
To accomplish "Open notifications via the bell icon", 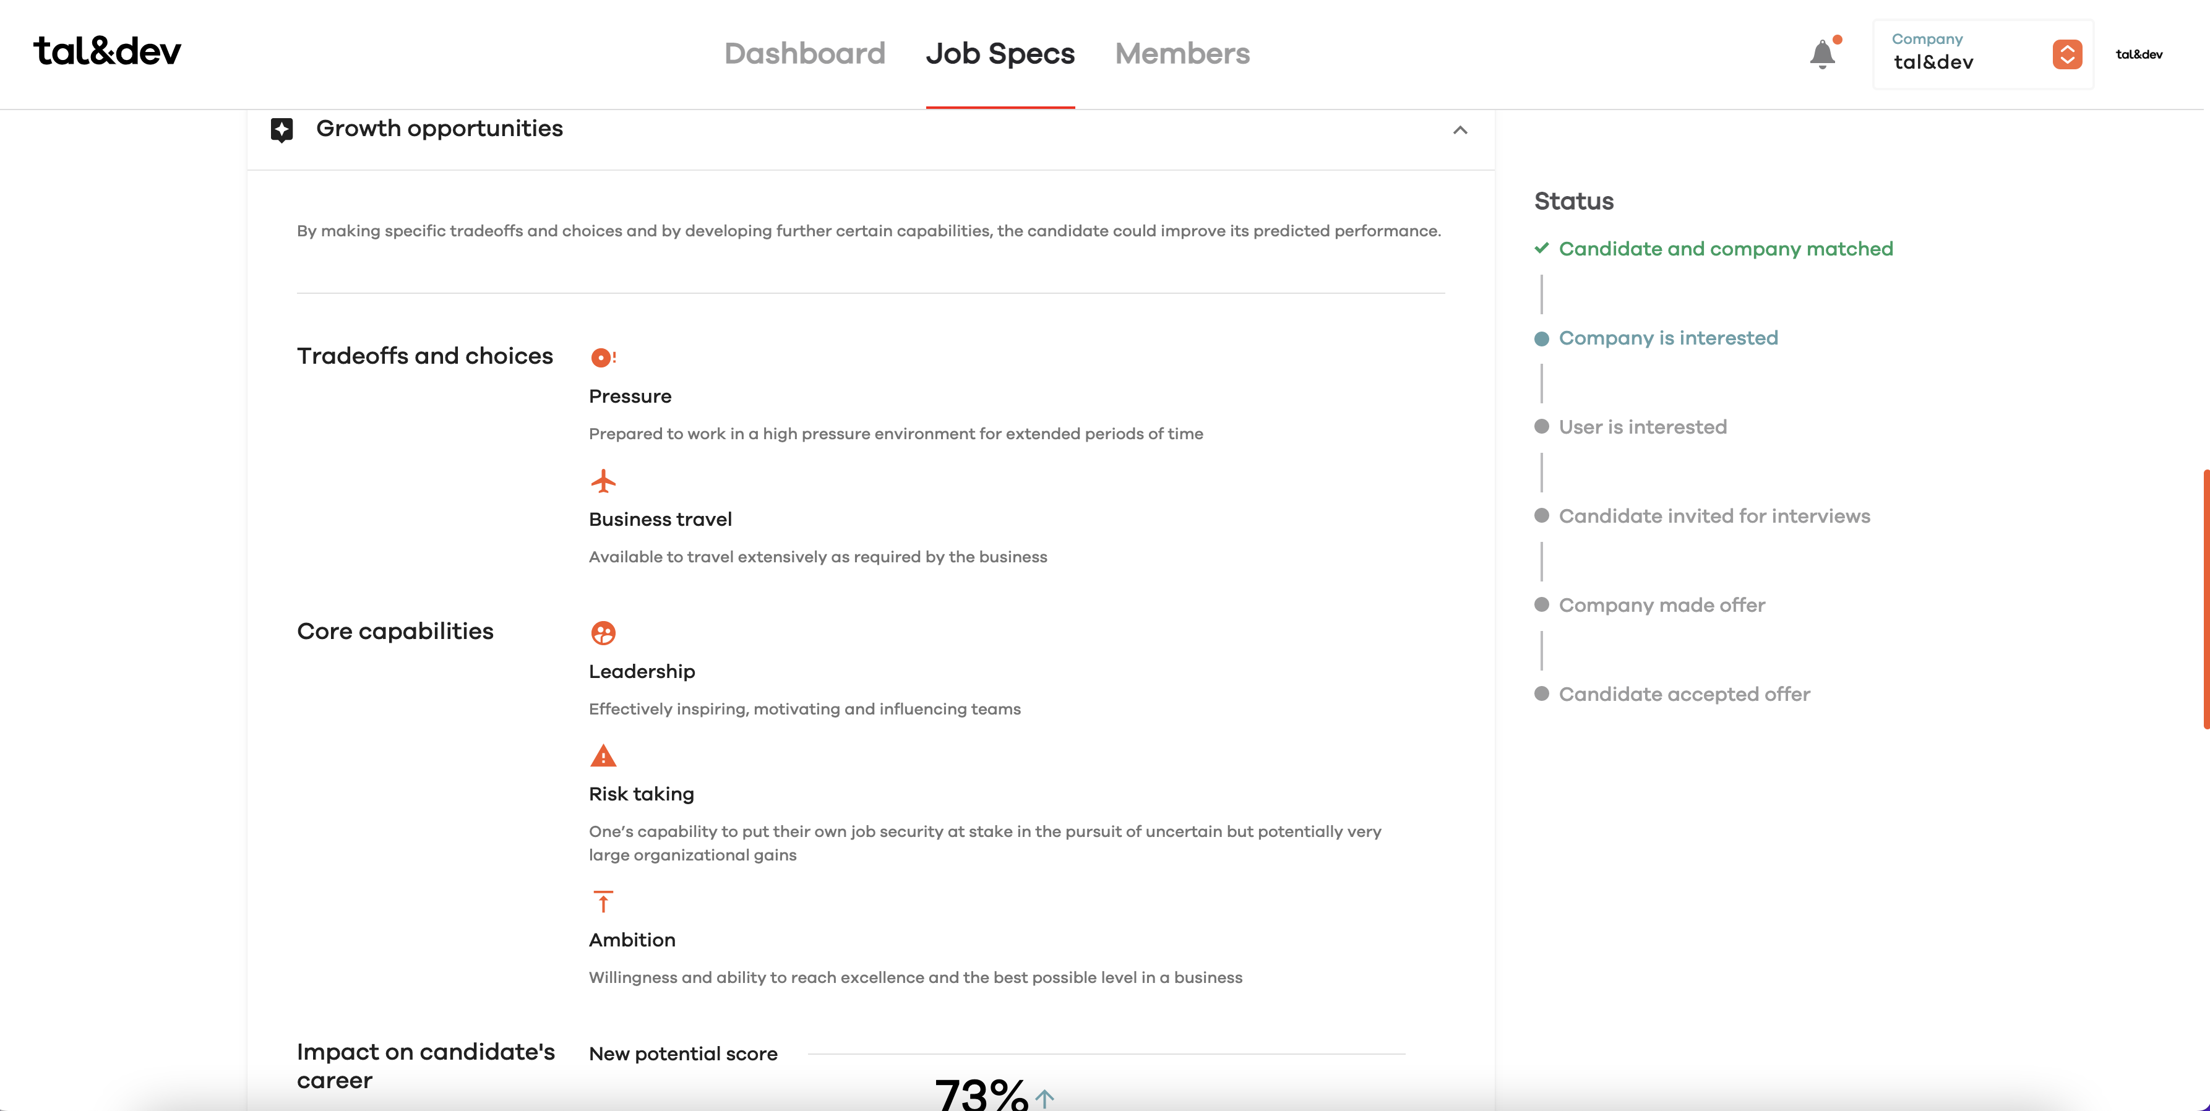I will tap(1823, 54).
